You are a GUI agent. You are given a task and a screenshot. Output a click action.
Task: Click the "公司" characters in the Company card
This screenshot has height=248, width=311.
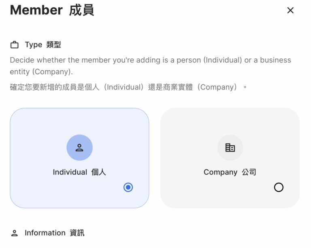click(x=249, y=172)
